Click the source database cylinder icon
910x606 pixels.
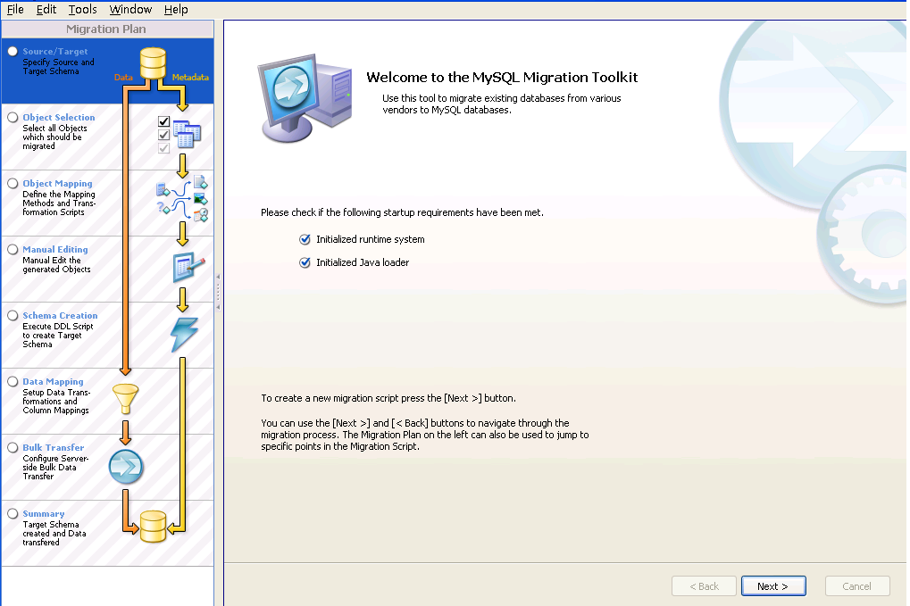(153, 63)
